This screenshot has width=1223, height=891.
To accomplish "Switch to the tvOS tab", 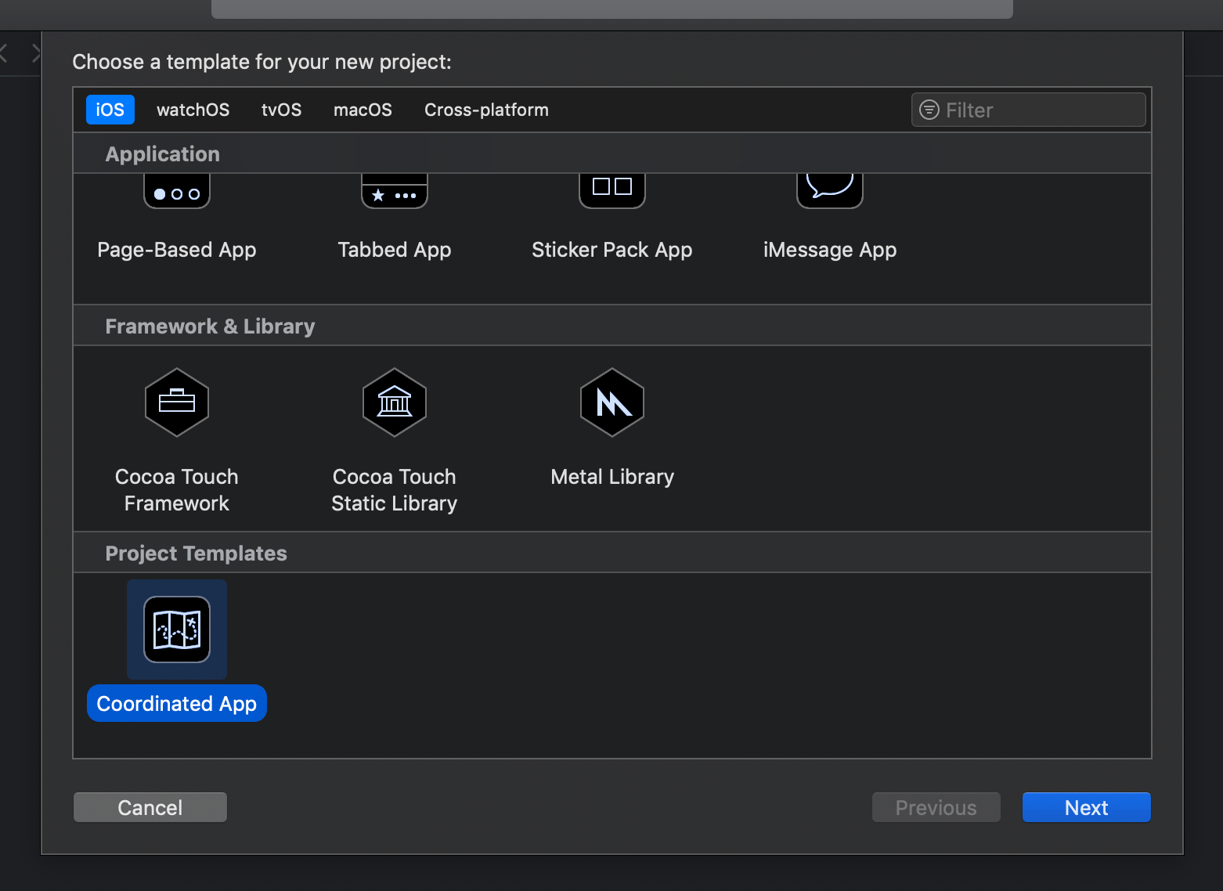I will 281,110.
